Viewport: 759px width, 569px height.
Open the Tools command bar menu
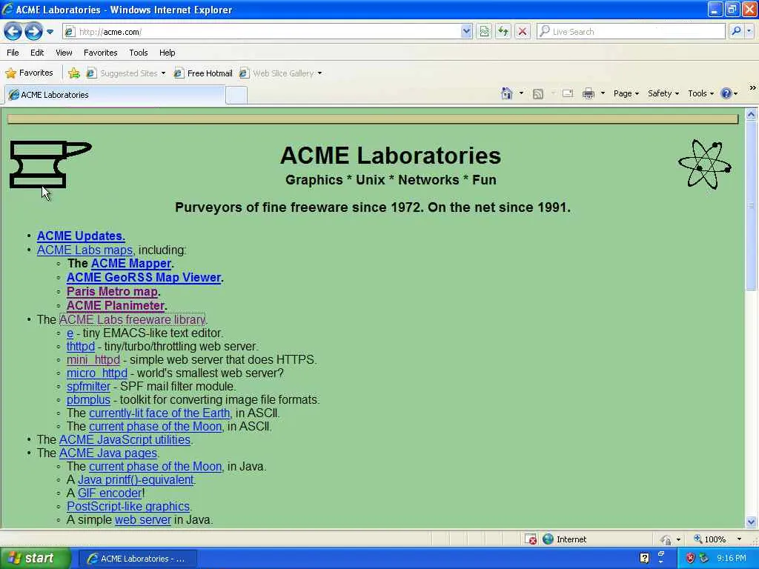point(700,93)
